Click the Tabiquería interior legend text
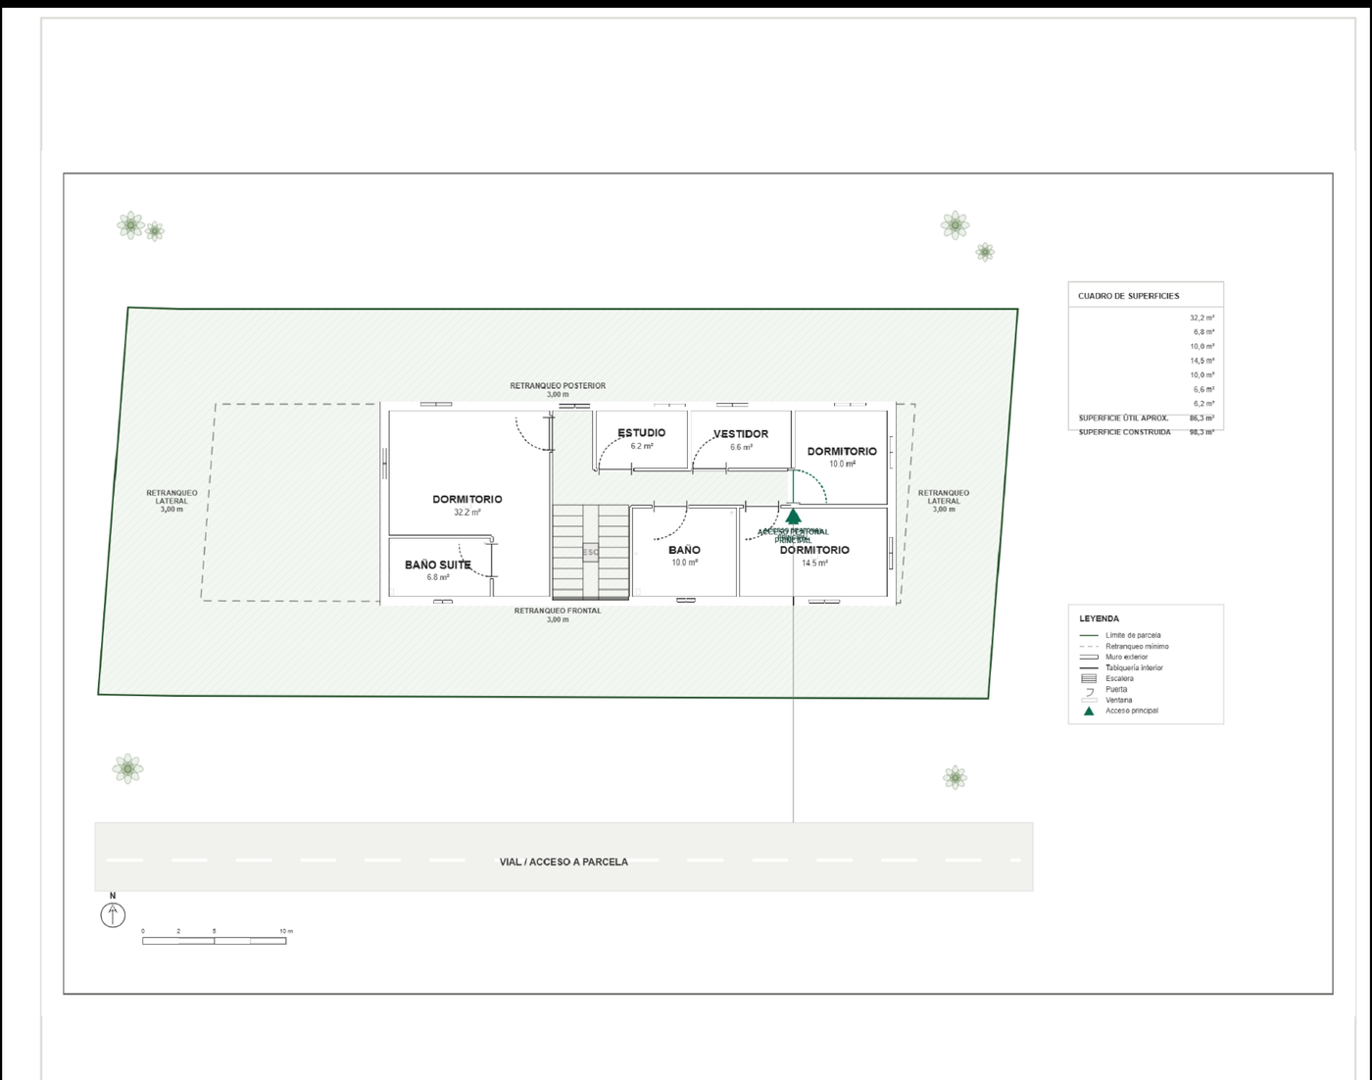This screenshot has width=1372, height=1080. (x=1134, y=667)
